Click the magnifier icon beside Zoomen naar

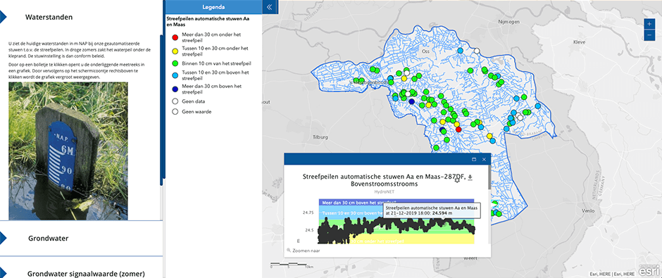coord(289,250)
